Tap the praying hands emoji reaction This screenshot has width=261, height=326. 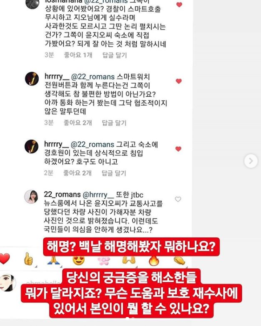point(53,260)
